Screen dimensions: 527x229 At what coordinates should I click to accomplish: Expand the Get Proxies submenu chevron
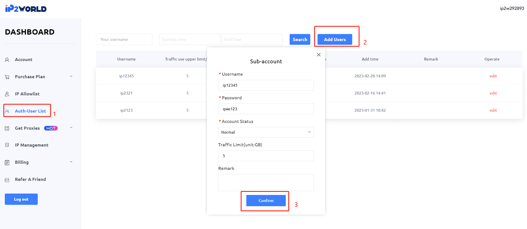[x=71, y=127]
